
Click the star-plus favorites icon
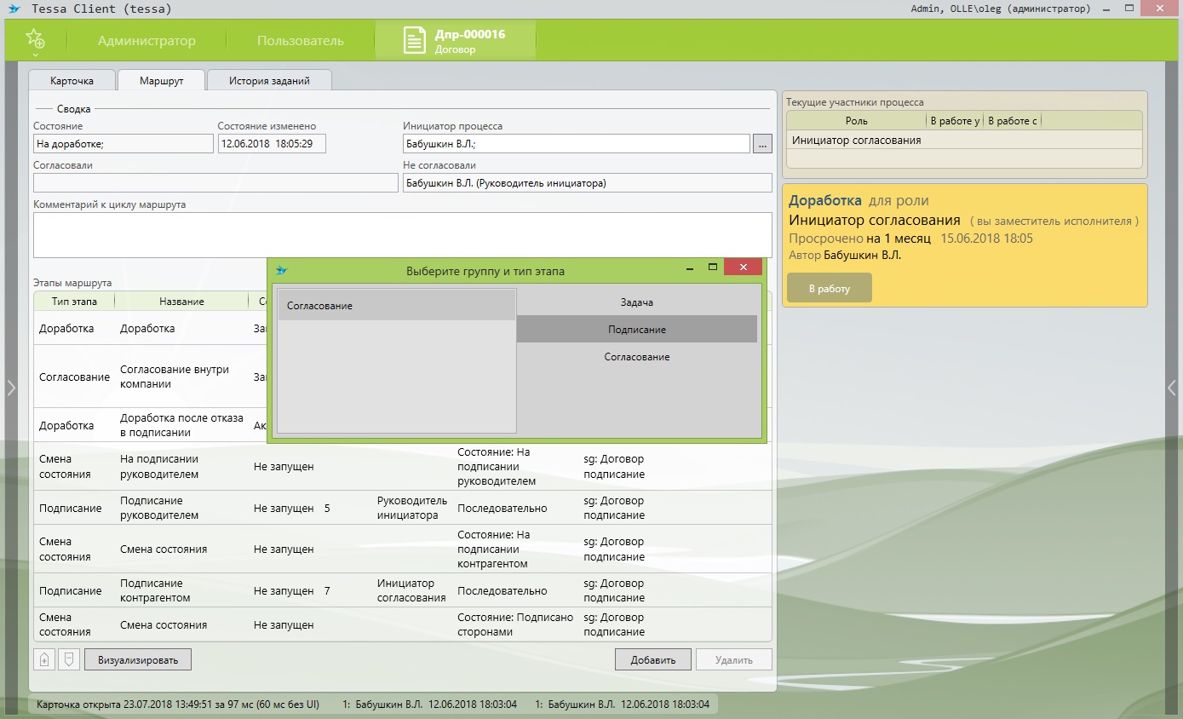click(34, 38)
